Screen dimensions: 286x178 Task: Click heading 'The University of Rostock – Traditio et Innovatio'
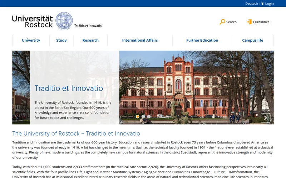(76, 133)
